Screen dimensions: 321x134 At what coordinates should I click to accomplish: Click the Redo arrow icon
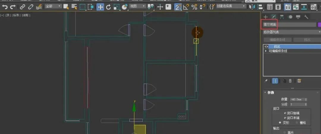click(13, 7)
